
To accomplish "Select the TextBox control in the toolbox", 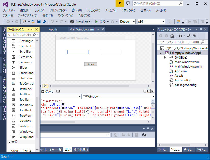I will 25,94.
